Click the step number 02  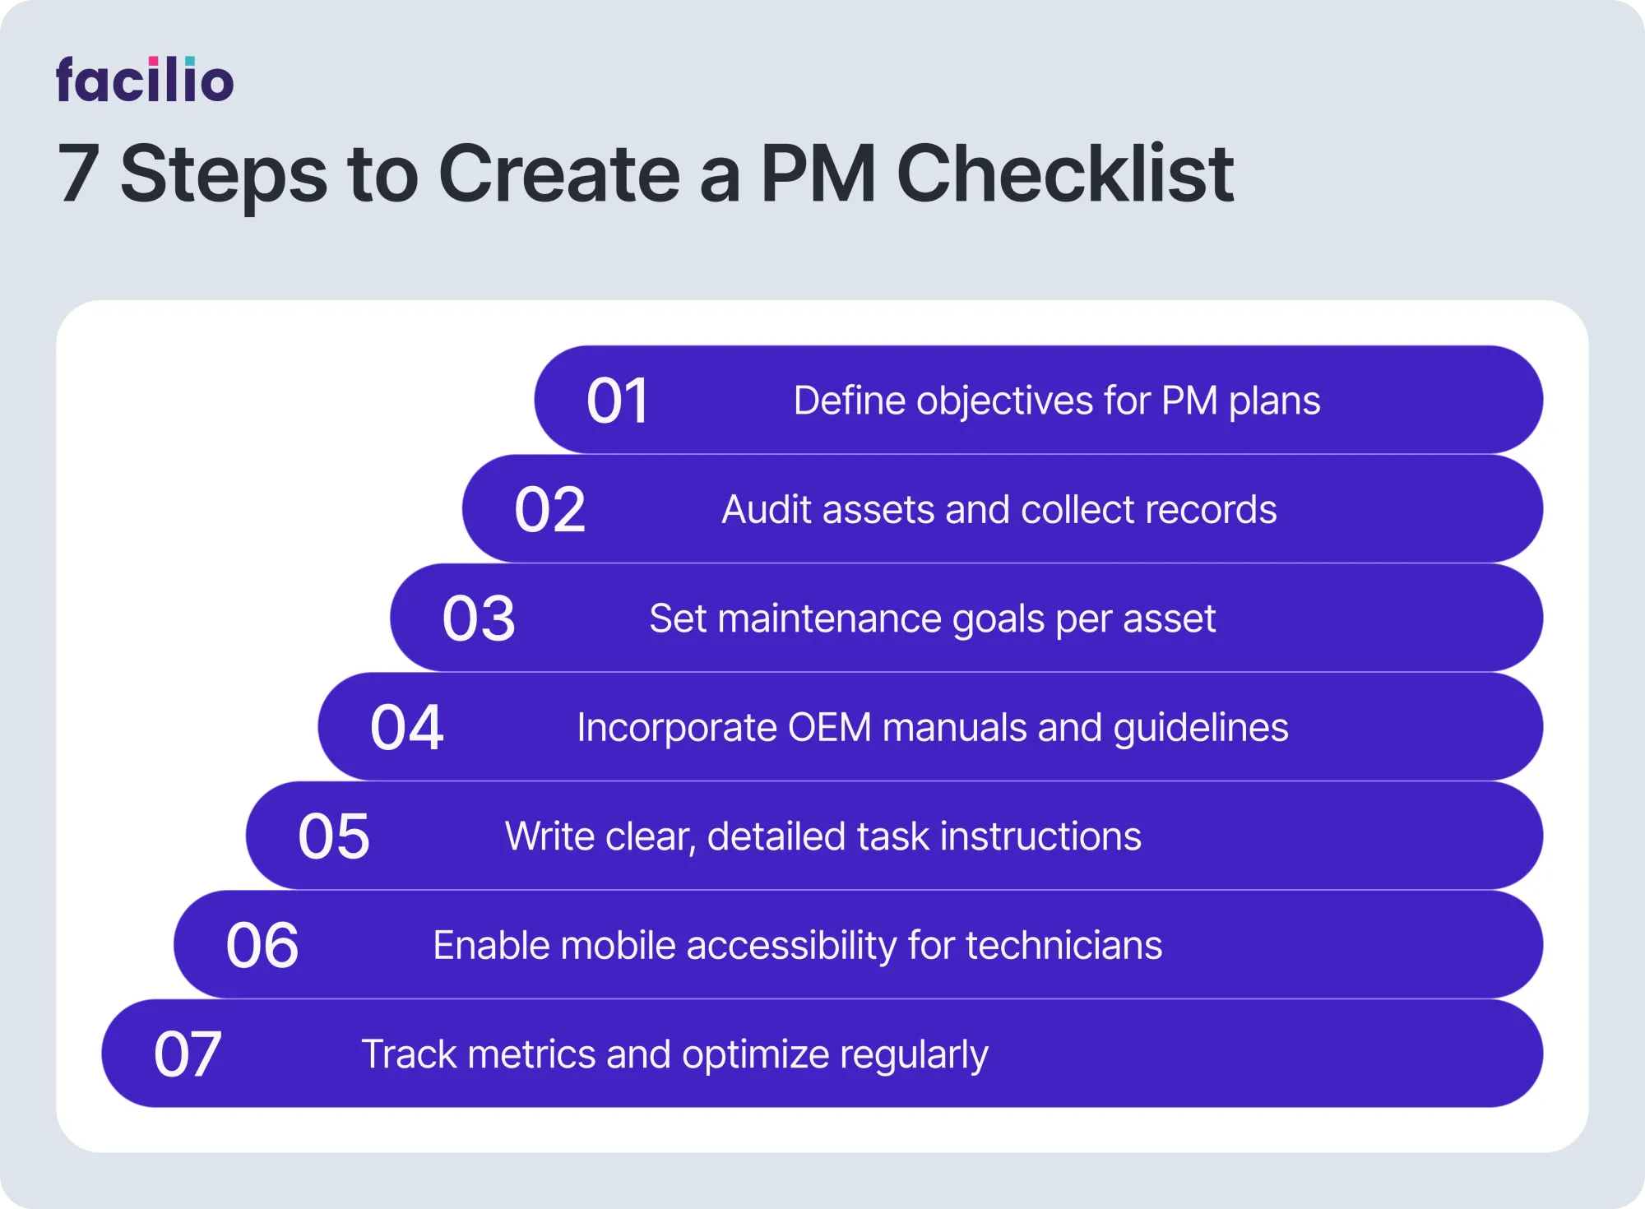[x=549, y=510]
